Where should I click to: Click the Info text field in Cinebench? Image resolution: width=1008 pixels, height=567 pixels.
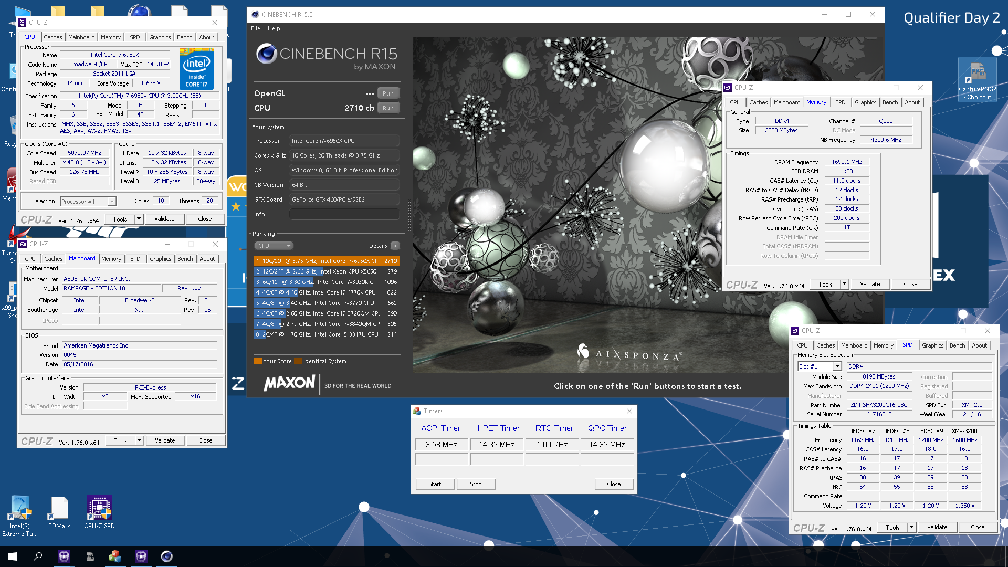[344, 214]
